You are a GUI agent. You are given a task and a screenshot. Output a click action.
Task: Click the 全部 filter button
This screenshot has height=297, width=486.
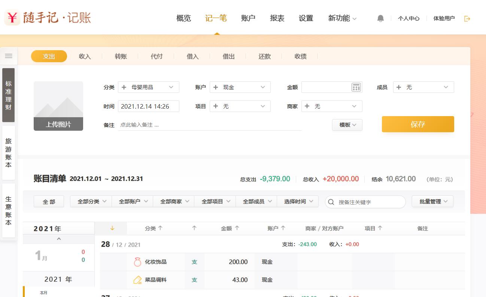49,201
